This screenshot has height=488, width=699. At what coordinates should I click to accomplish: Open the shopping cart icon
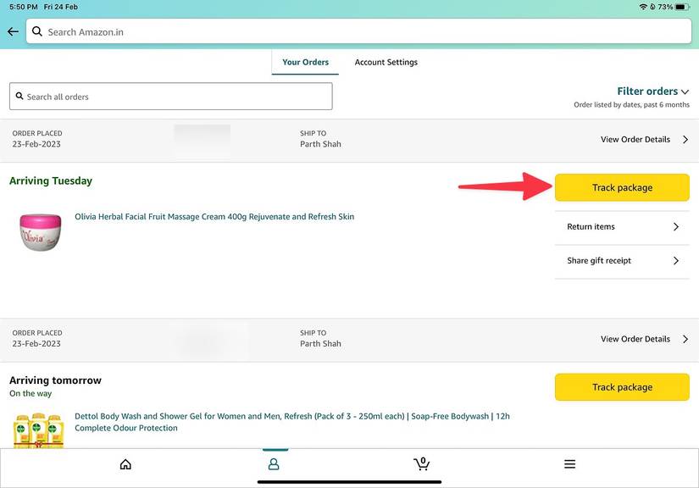pos(421,463)
